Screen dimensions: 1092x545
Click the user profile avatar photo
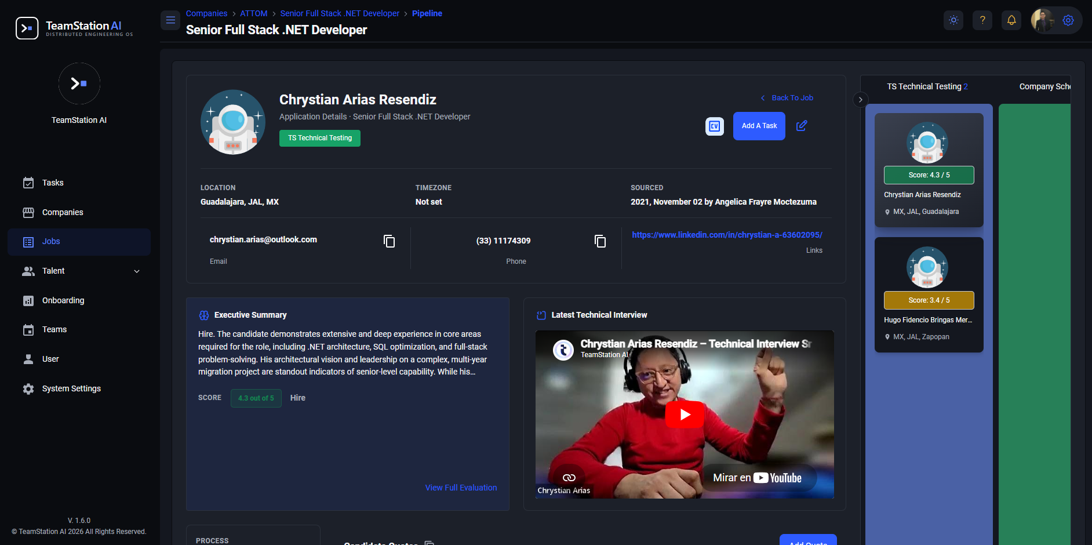[1042, 20]
